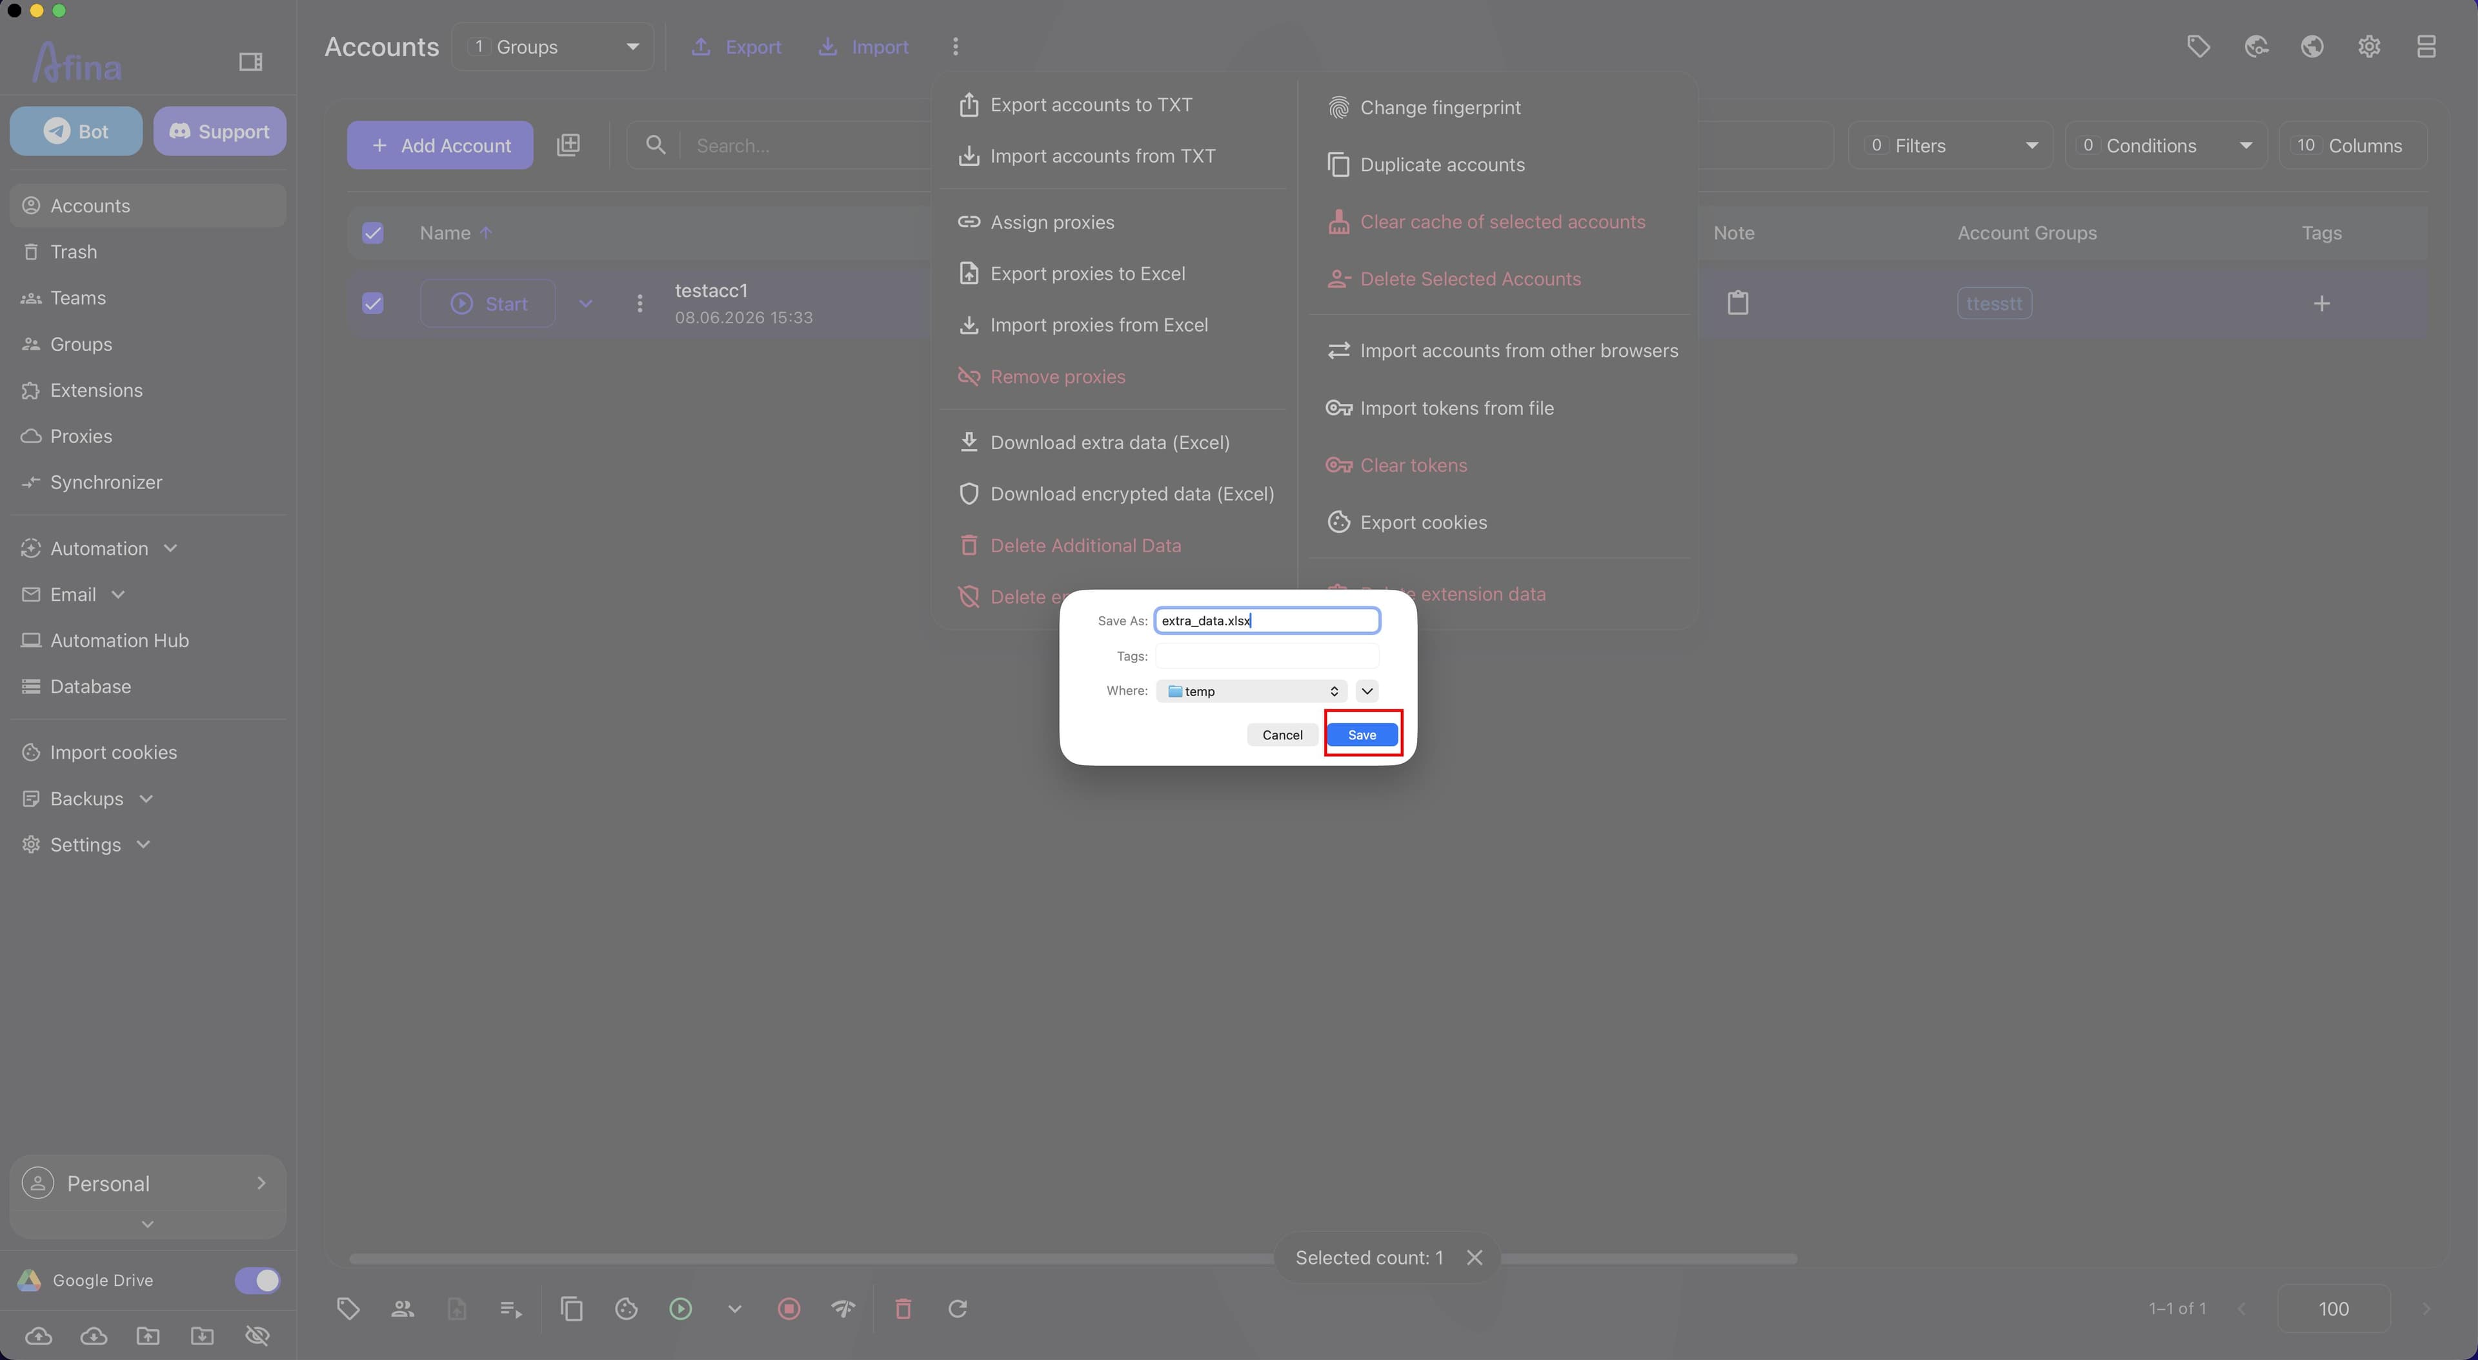Uncheck the testacc1 row checkbox
2478x1360 pixels.
(372, 304)
